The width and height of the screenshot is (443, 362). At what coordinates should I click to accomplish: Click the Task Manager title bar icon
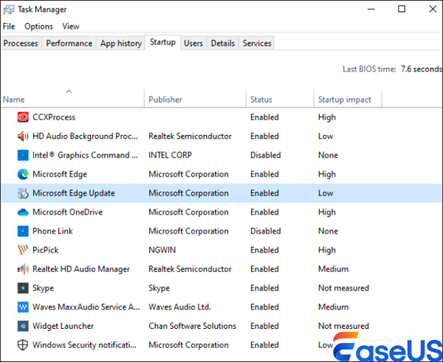(9, 10)
